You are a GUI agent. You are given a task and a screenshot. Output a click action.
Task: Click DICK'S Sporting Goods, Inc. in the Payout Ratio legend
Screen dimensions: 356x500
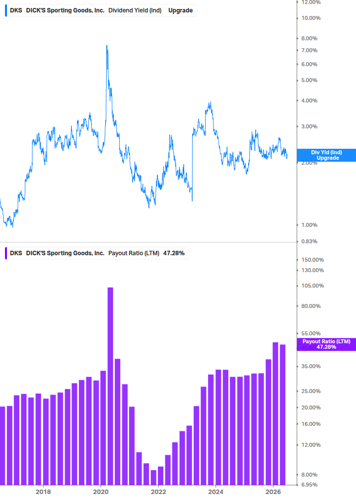(x=65, y=253)
